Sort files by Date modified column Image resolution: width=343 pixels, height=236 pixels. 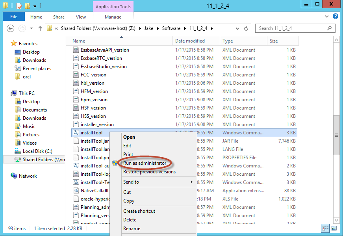tap(196, 41)
